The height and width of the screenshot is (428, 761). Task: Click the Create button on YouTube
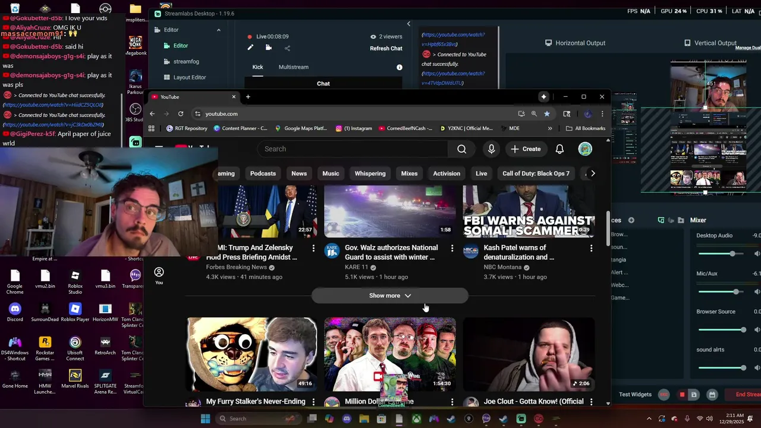(526, 149)
